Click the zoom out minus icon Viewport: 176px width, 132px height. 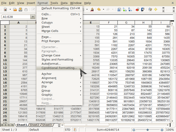point(134,130)
